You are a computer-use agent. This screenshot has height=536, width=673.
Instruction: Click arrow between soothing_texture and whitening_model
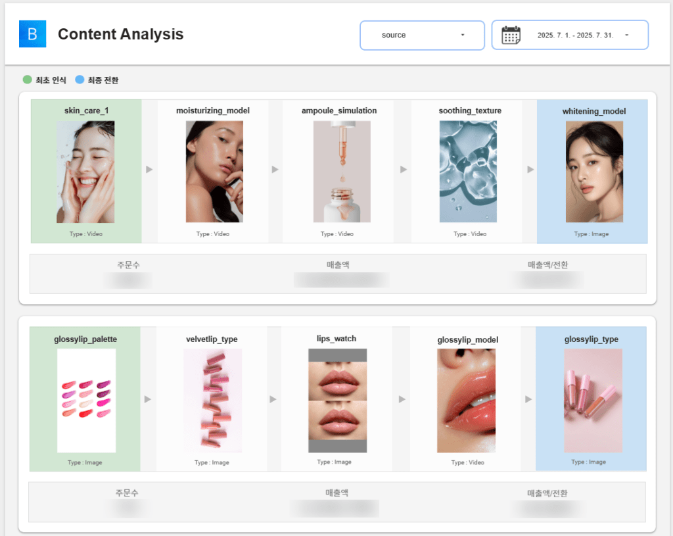[530, 170]
